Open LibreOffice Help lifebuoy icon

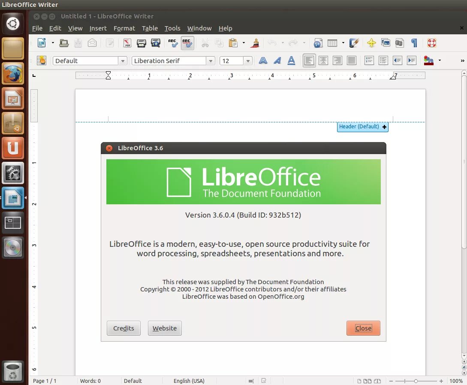(431, 43)
